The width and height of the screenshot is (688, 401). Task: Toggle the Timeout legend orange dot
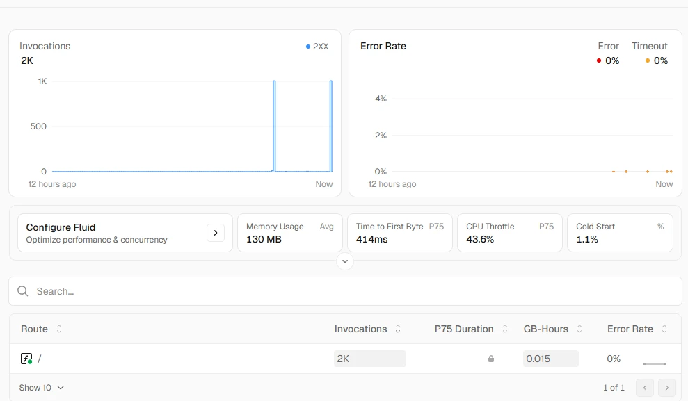point(647,60)
